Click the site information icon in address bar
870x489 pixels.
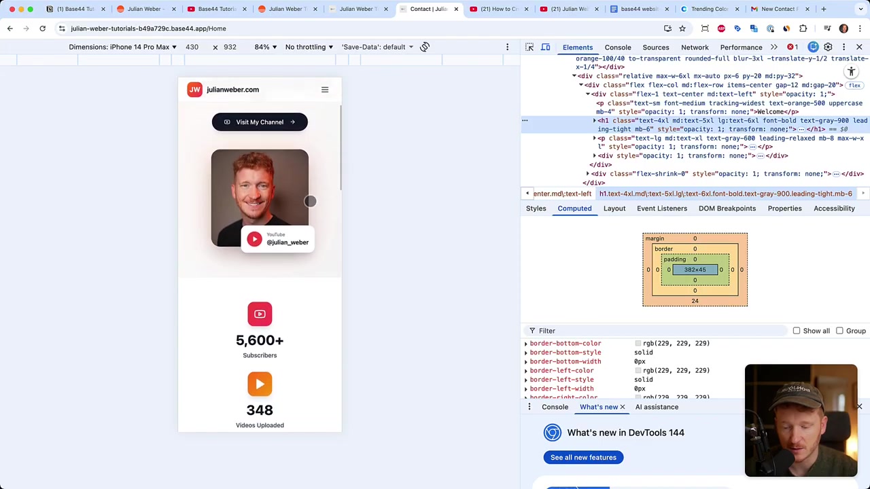62,29
